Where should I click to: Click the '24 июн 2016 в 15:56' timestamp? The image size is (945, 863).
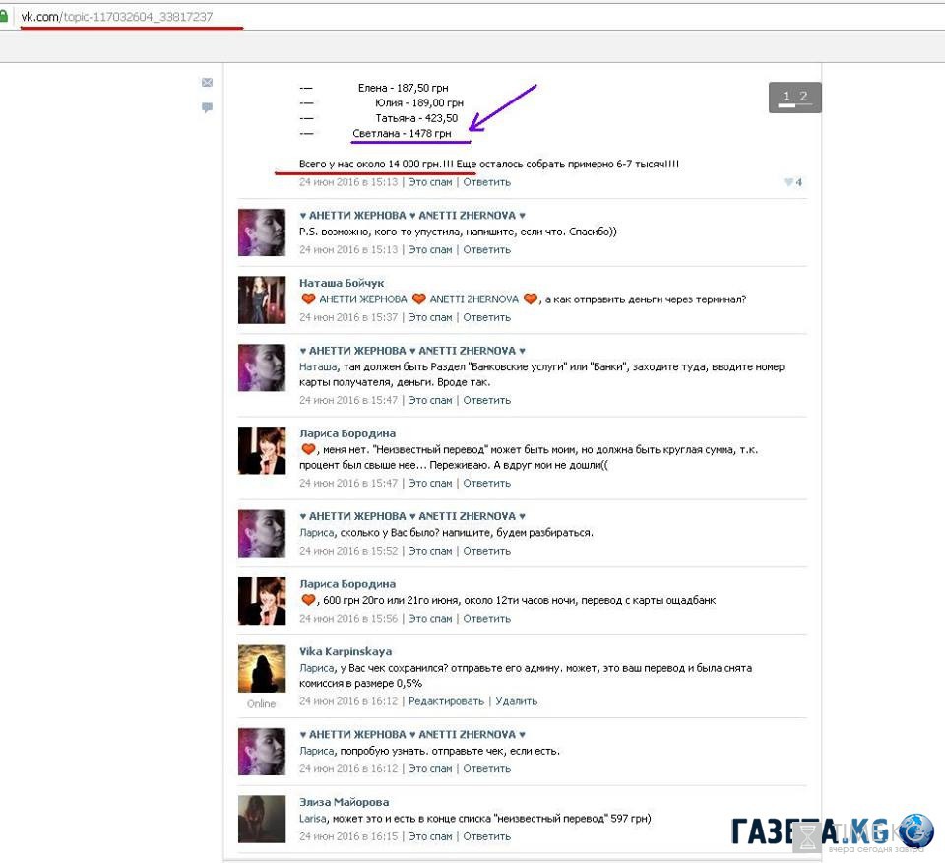coord(348,619)
